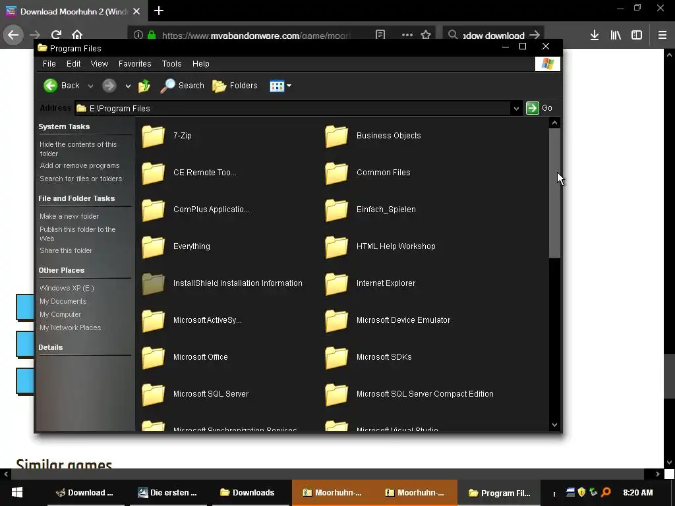Viewport: 675px width, 506px height.
Task: Bookmark this page with star icon
Action: pos(426,34)
